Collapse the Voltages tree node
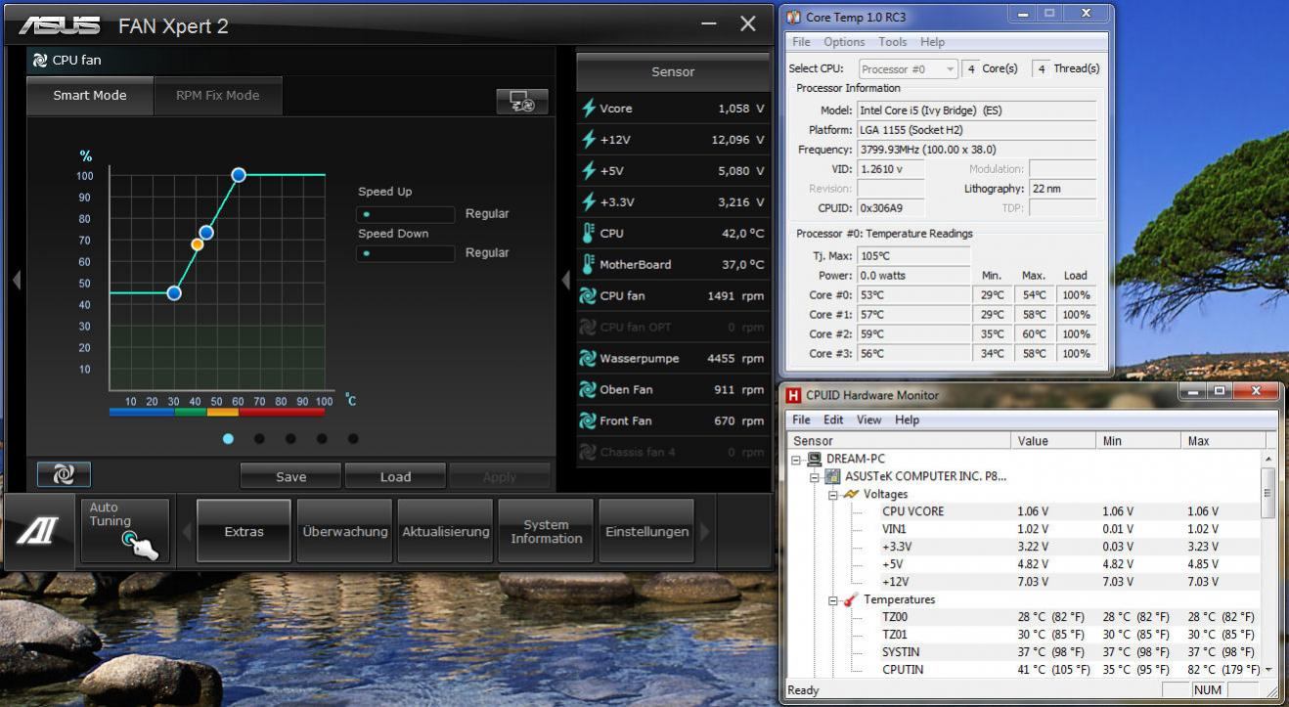 pyautogui.click(x=834, y=495)
